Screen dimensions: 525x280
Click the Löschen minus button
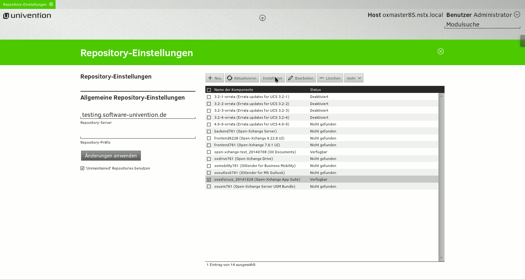point(330,78)
